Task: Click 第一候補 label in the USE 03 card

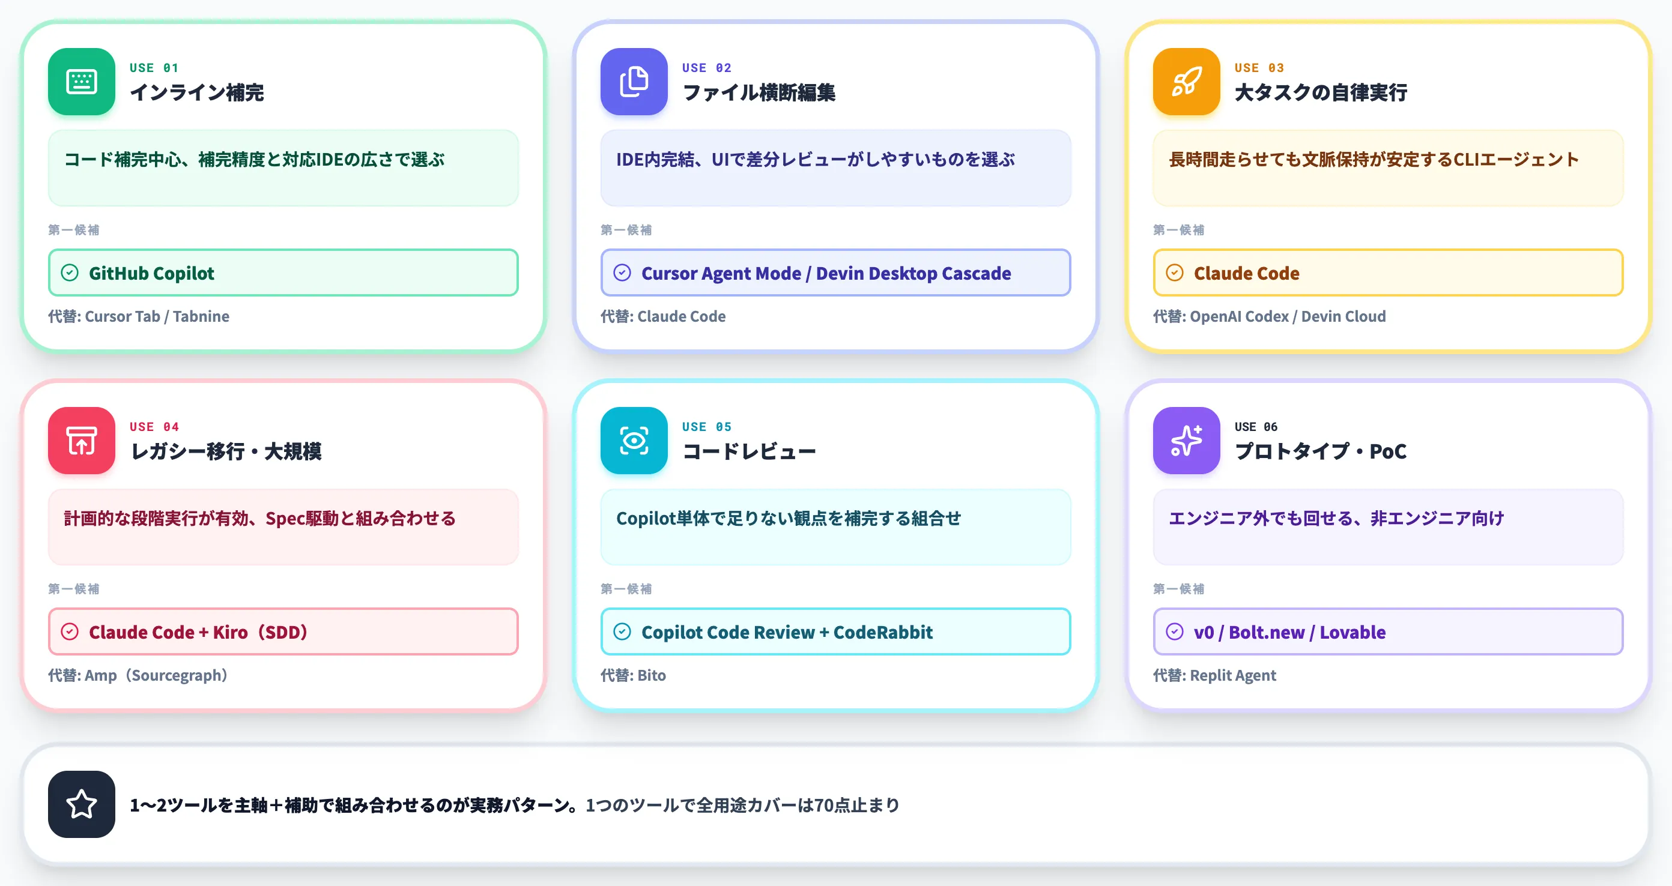Action: (x=1178, y=230)
